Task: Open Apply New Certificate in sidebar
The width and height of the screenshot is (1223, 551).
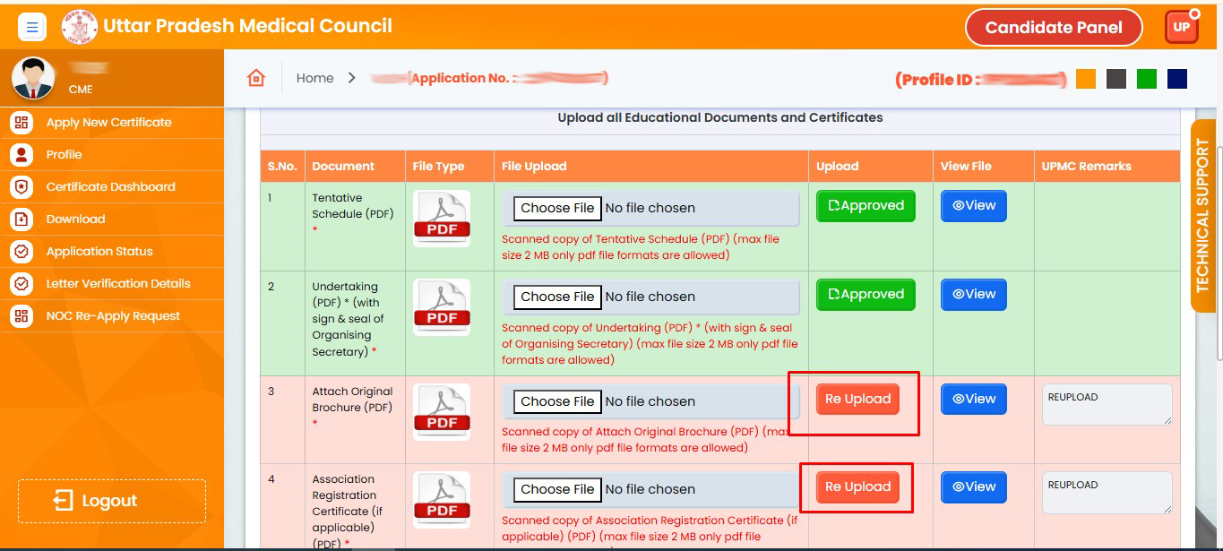Action: click(x=108, y=123)
